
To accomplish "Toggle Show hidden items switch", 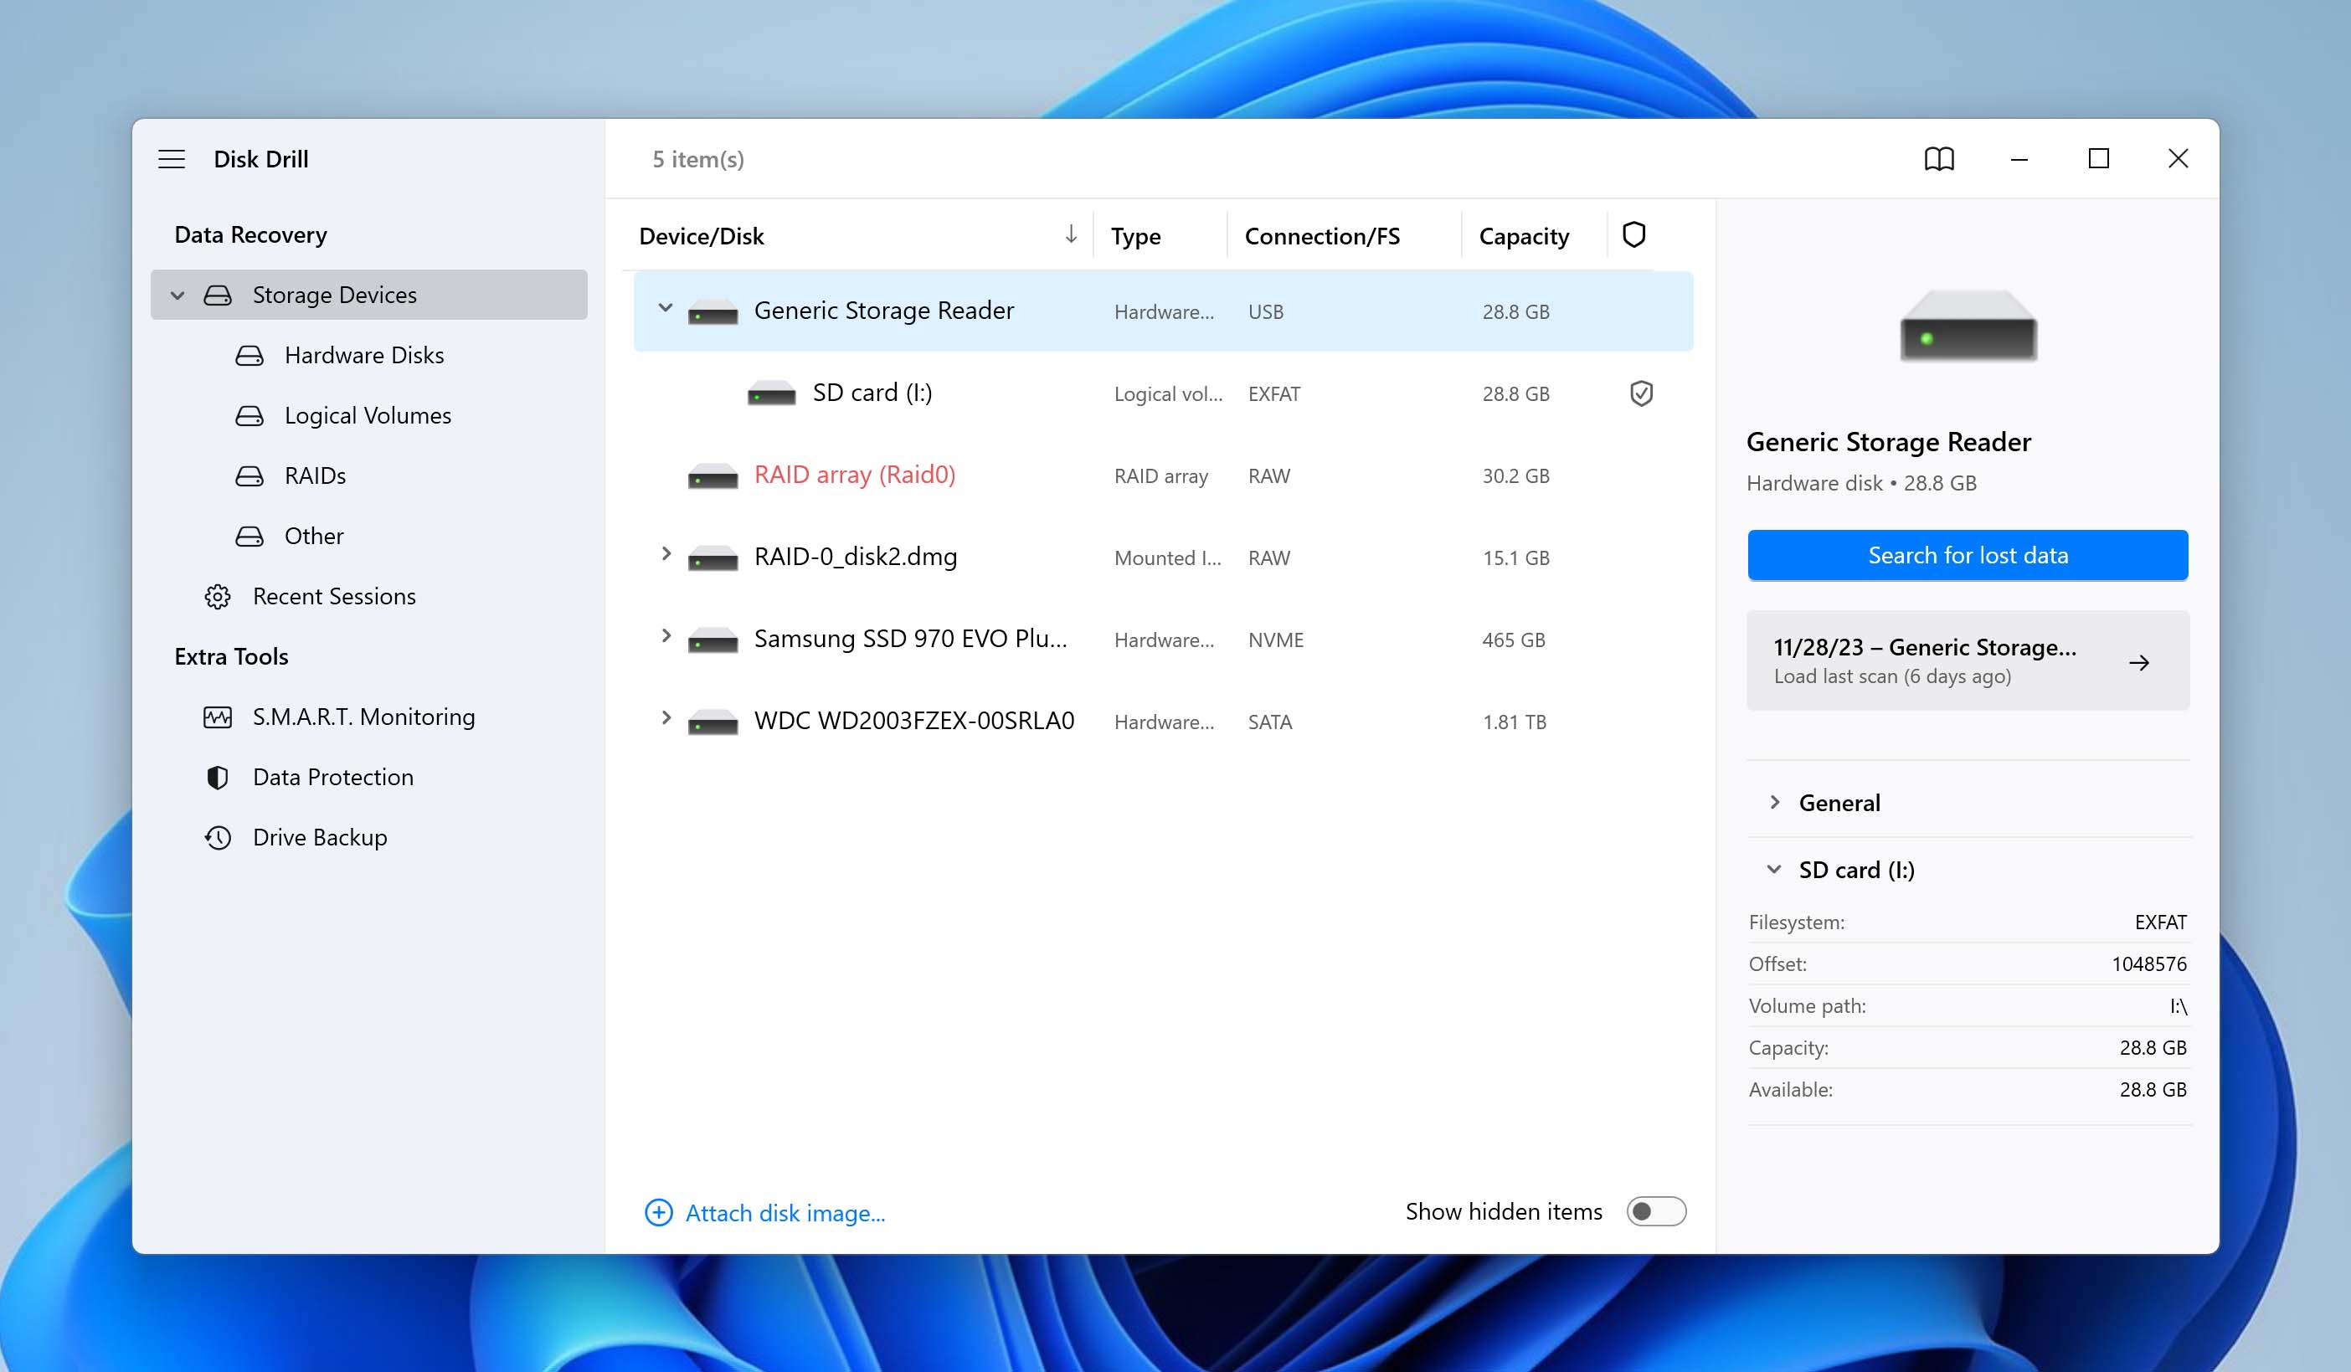I will coord(1657,1212).
